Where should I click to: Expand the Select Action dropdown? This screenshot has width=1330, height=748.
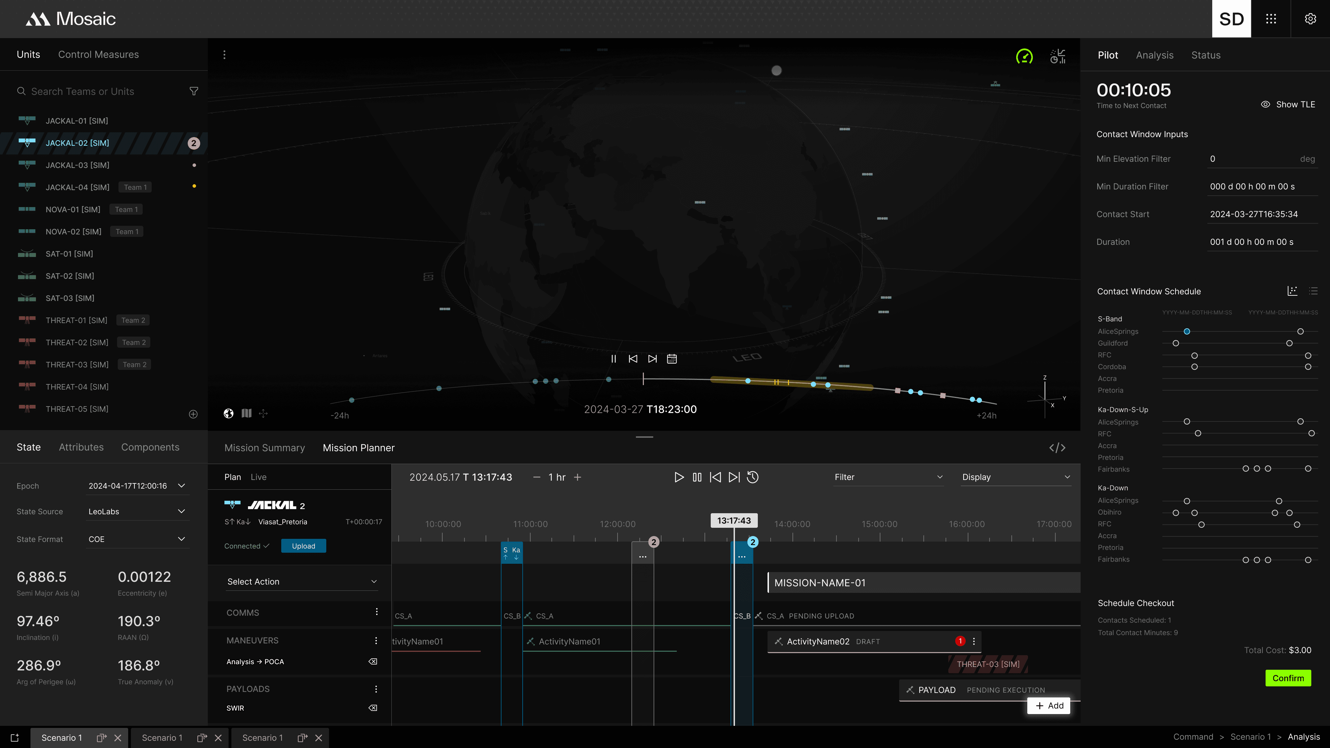click(x=302, y=582)
